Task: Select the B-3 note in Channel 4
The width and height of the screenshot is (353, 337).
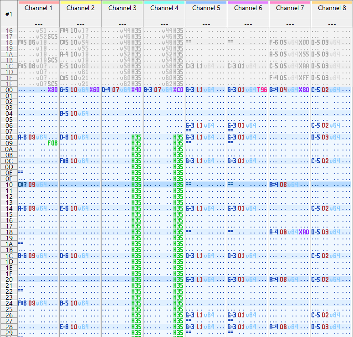Action: coord(148,90)
